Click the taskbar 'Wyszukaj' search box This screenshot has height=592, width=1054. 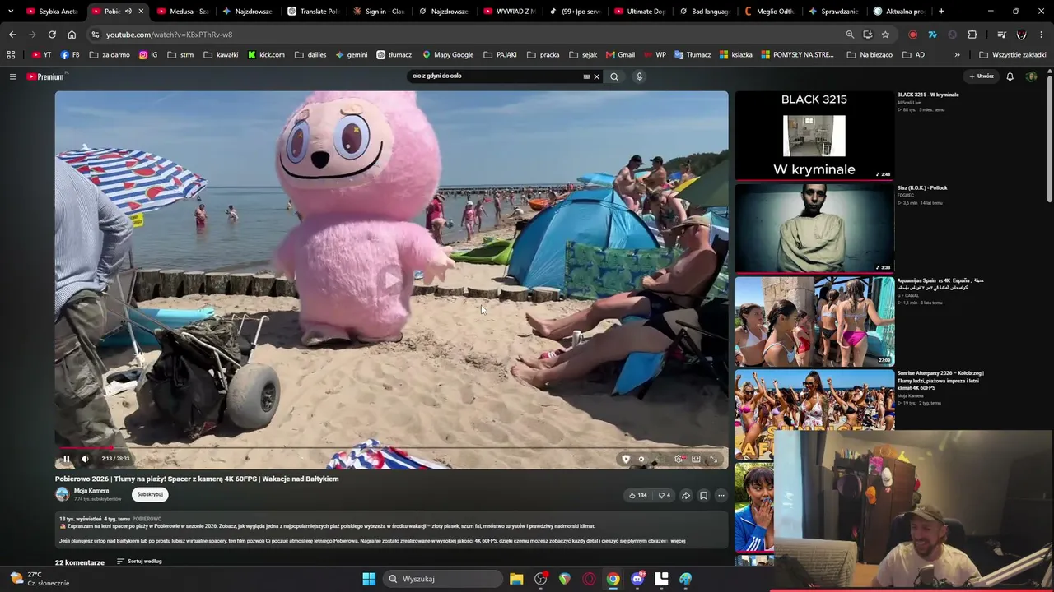444,579
